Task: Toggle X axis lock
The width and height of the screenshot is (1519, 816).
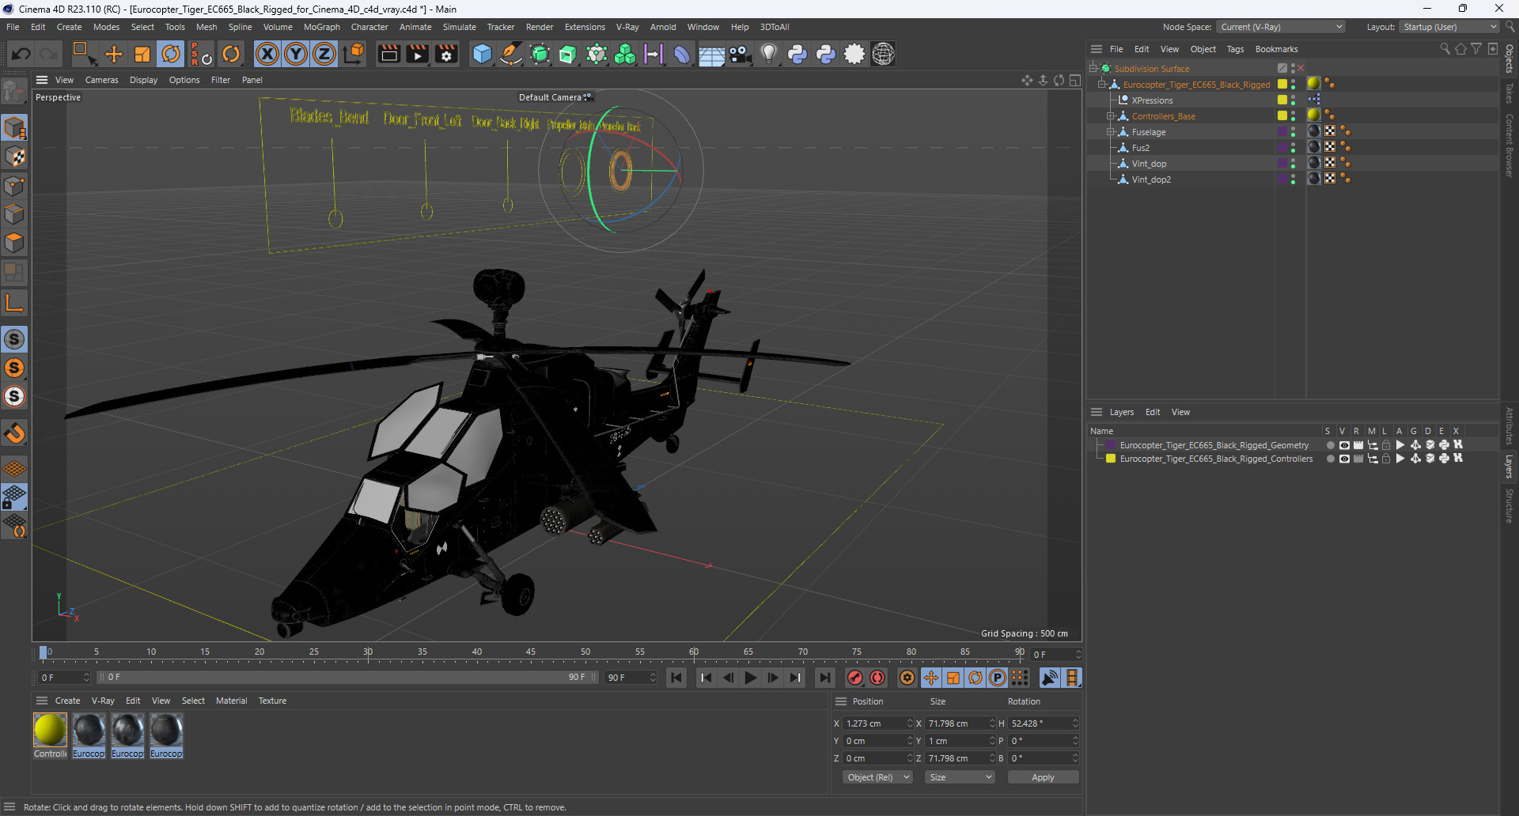Action: pyautogui.click(x=267, y=54)
